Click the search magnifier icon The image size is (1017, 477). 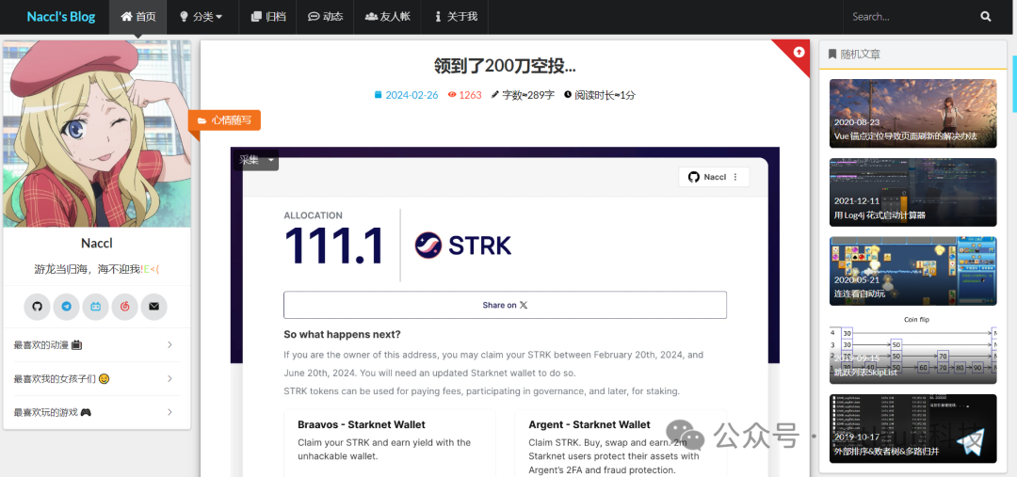(x=986, y=17)
